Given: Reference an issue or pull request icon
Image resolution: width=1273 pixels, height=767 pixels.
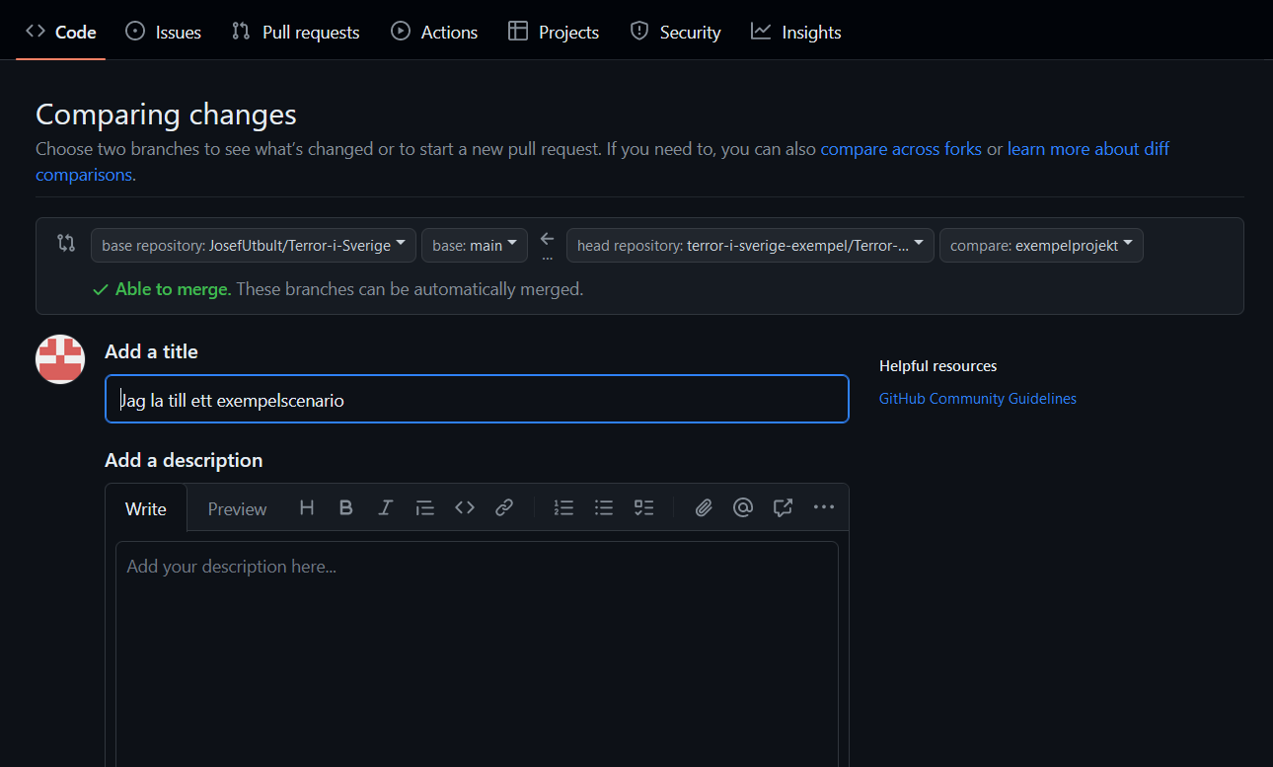Looking at the screenshot, I should pos(783,507).
